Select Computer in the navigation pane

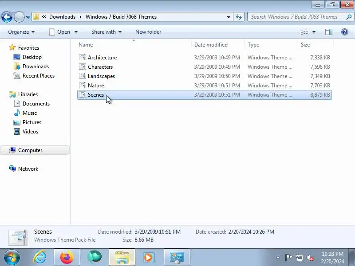coord(35,150)
